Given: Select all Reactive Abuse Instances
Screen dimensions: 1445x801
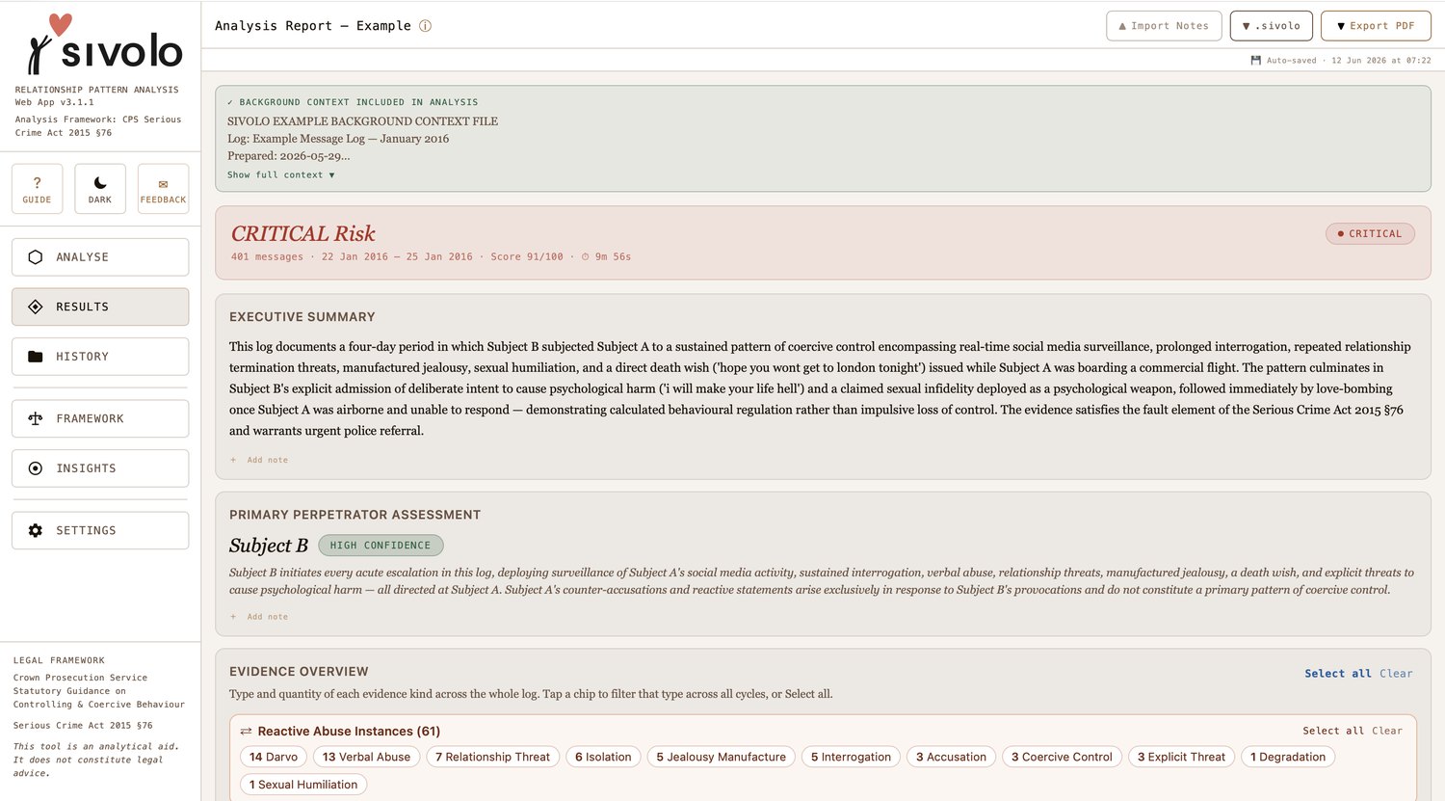Looking at the screenshot, I should (x=1333, y=731).
